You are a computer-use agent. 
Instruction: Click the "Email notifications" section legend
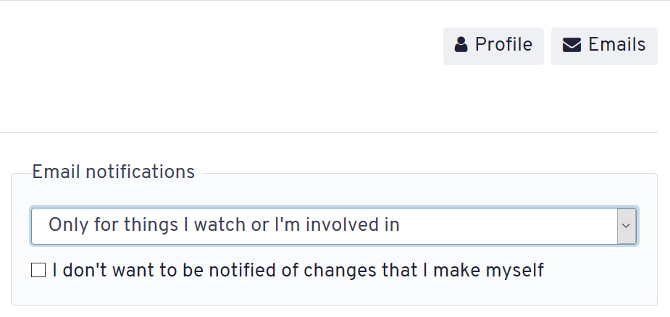coord(113,172)
